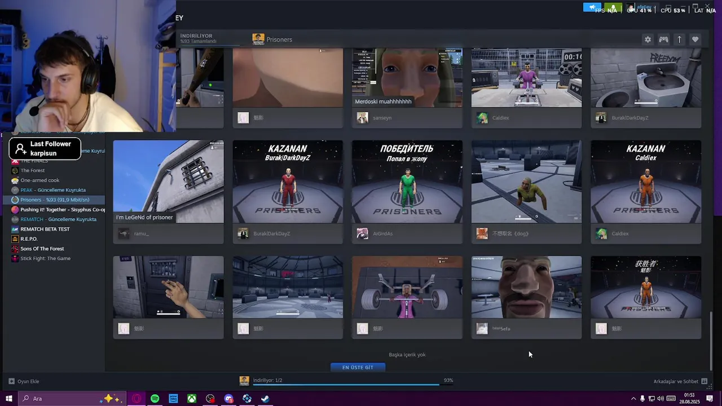Click the Prisoners game icon in header

coord(258,39)
